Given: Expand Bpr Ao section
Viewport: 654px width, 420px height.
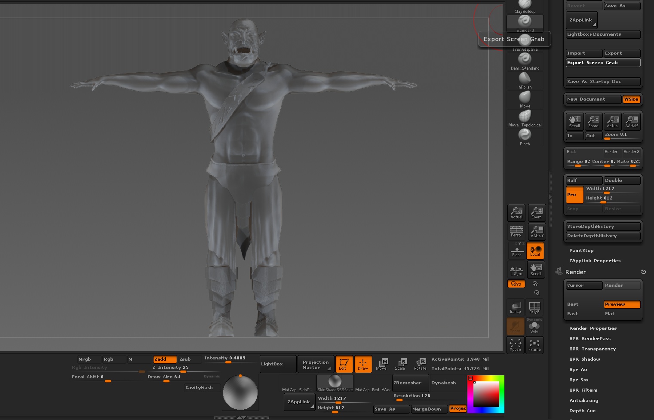Looking at the screenshot, I should click(578, 370).
